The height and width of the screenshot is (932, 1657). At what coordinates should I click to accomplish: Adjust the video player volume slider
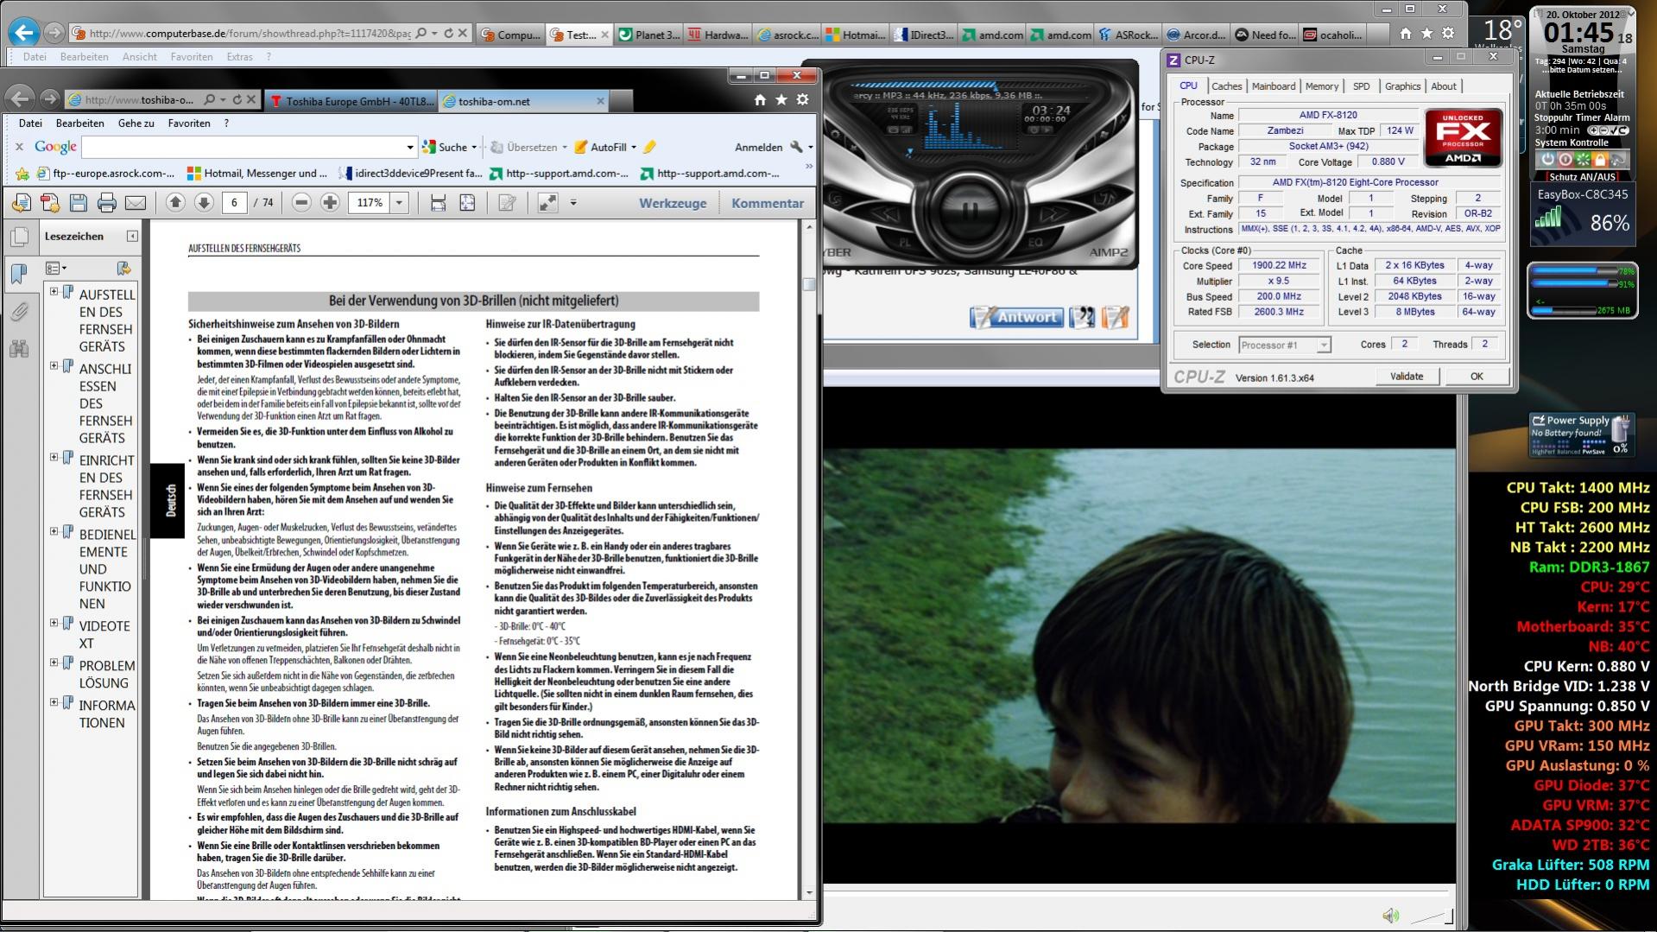click(1431, 916)
